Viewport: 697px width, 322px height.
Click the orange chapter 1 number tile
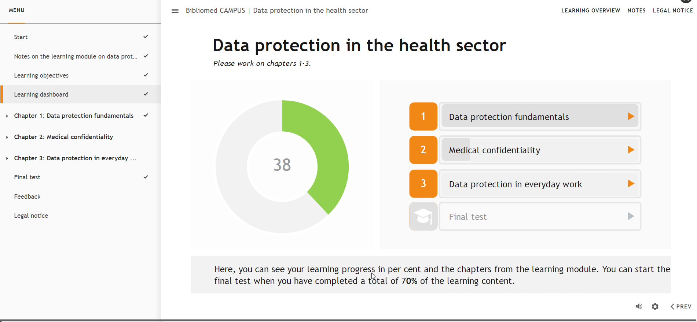pyautogui.click(x=423, y=116)
